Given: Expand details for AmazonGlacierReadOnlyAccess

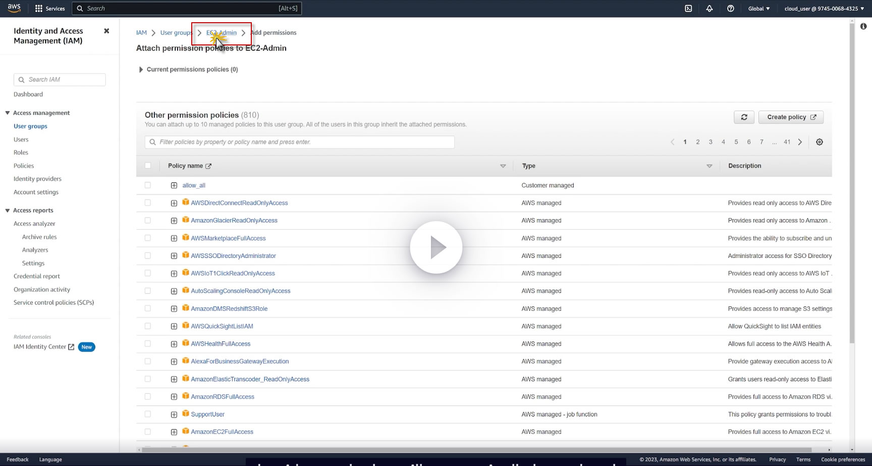Looking at the screenshot, I should point(174,221).
